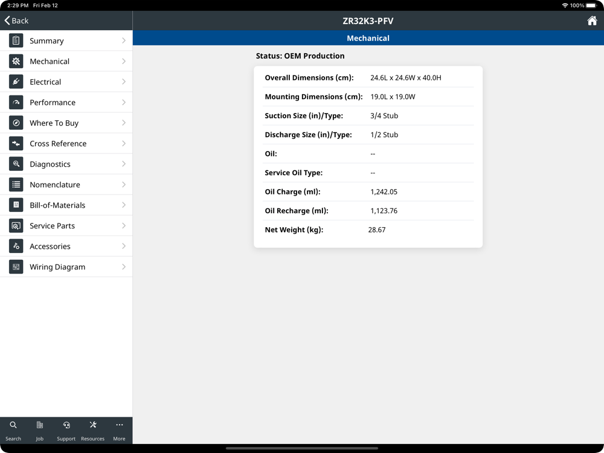Click the Wiring Diagram label
Image resolution: width=604 pixels, height=453 pixels.
point(57,267)
